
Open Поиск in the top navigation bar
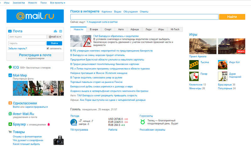pos(43,3)
